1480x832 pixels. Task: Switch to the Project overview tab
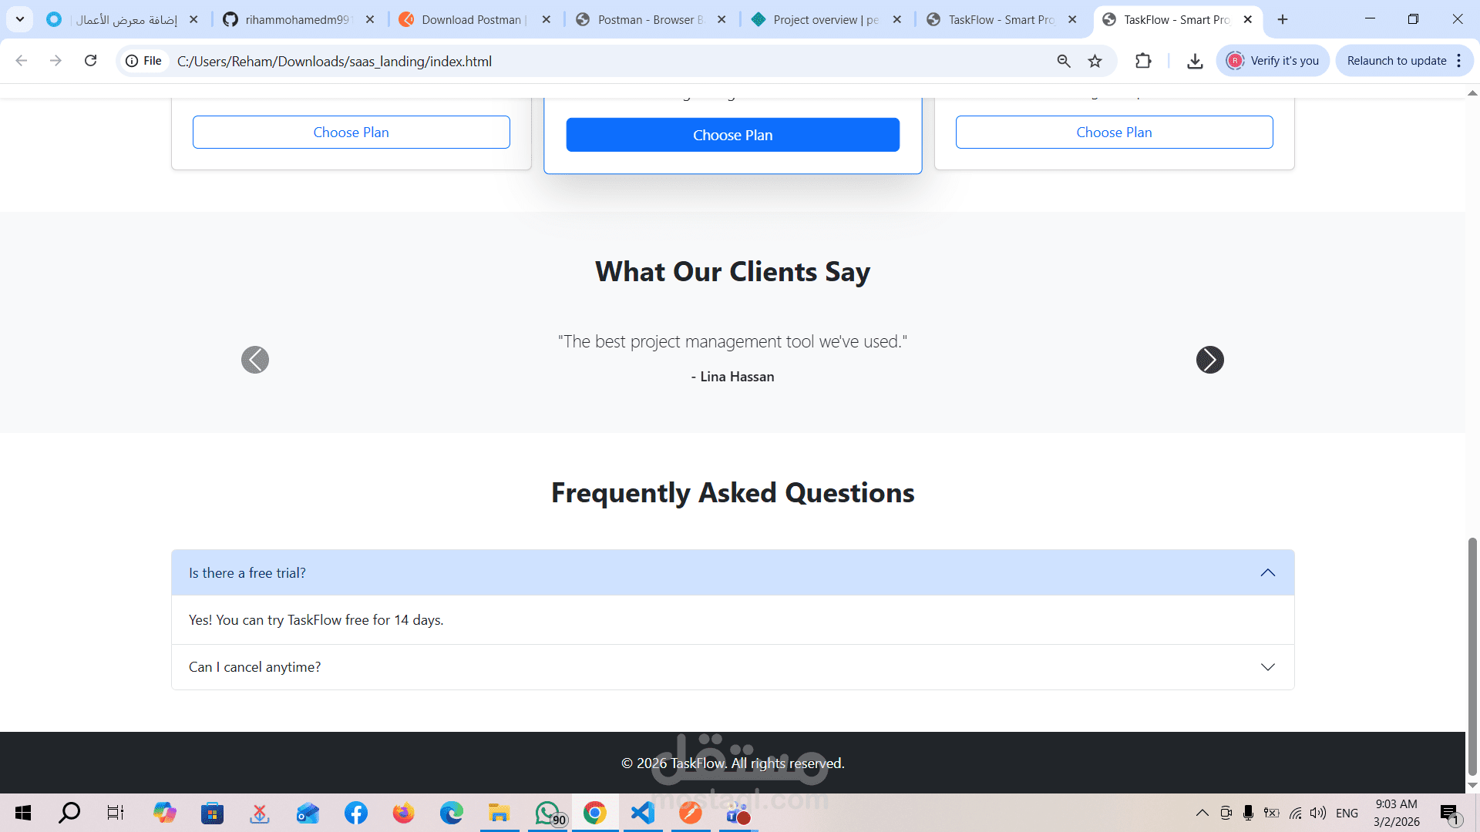tap(825, 19)
